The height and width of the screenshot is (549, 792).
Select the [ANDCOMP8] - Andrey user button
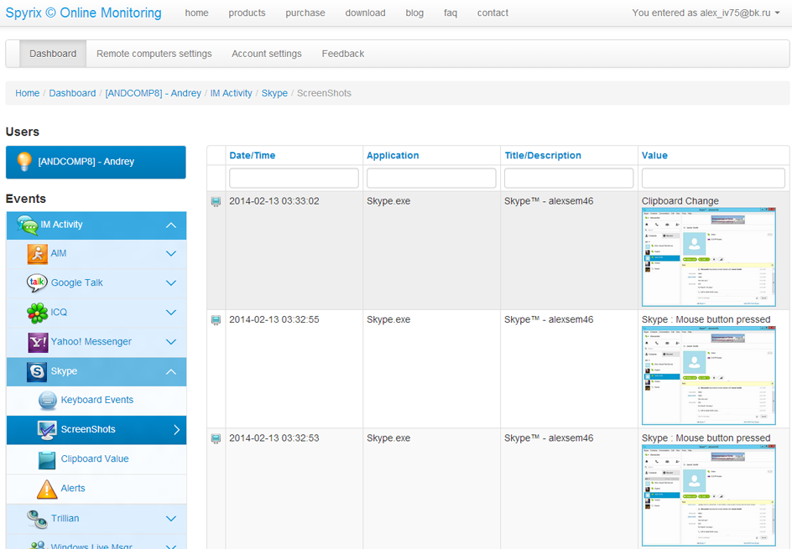(x=96, y=162)
